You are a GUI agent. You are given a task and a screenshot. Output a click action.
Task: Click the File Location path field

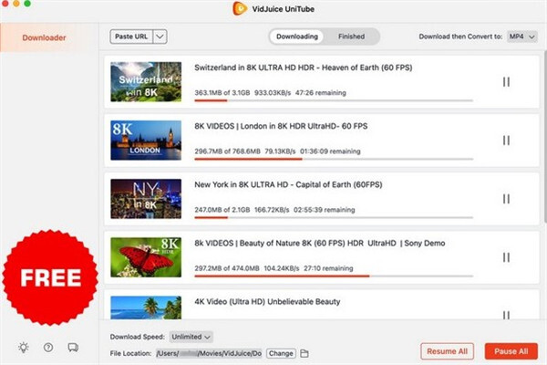pos(209,353)
